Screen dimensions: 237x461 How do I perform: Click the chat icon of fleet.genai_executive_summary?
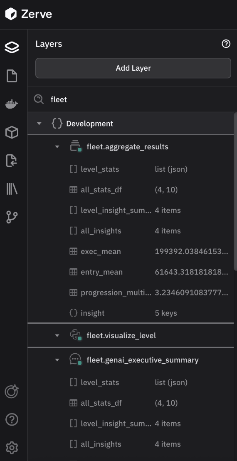click(x=76, y=359)
